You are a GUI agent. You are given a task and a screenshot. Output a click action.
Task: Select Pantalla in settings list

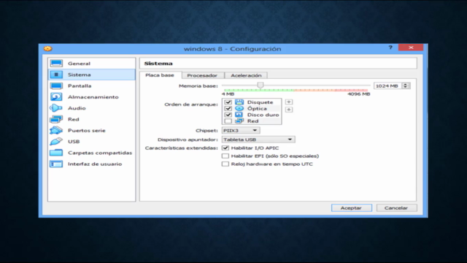point(91,86)
